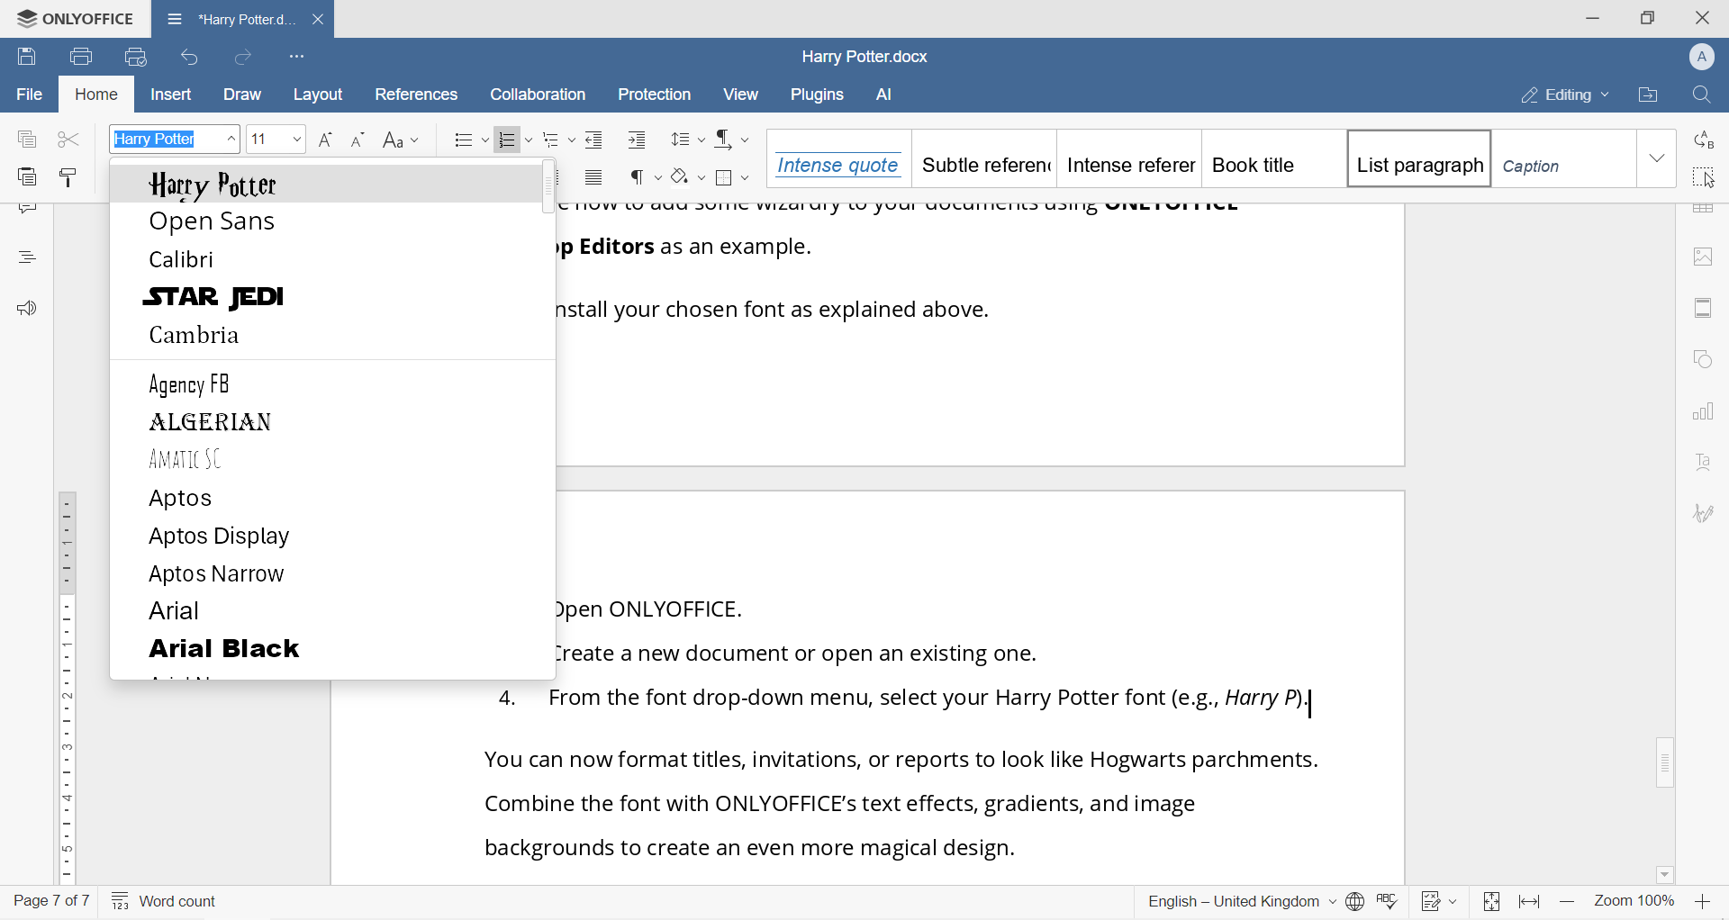
Task: Open the Table settings panel
Action: (x=1704, y=208)
